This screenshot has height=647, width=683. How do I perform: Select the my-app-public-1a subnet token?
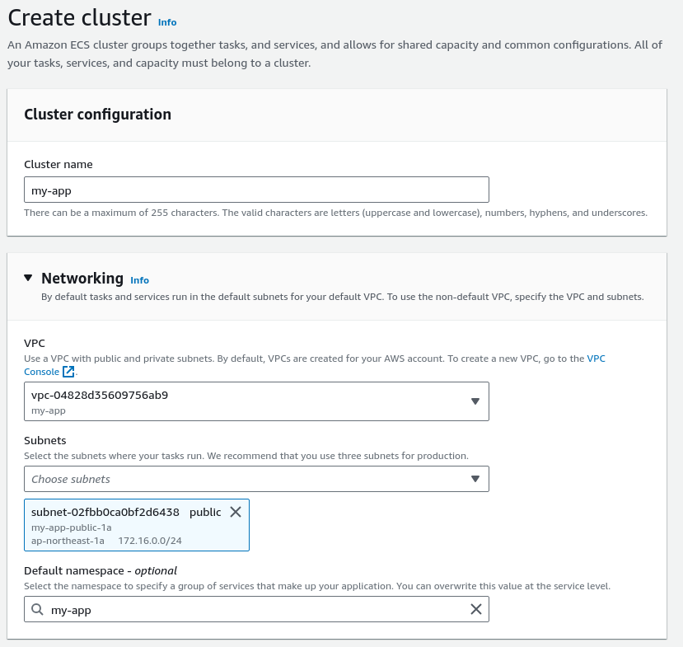click(x=137, y=525)
